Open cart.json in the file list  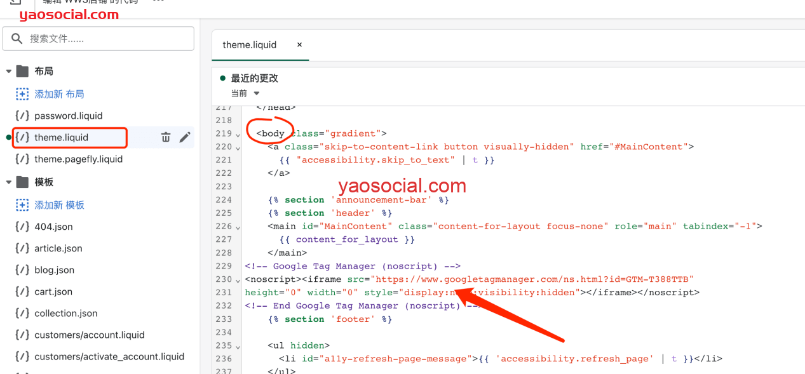(x=53, y=291)
